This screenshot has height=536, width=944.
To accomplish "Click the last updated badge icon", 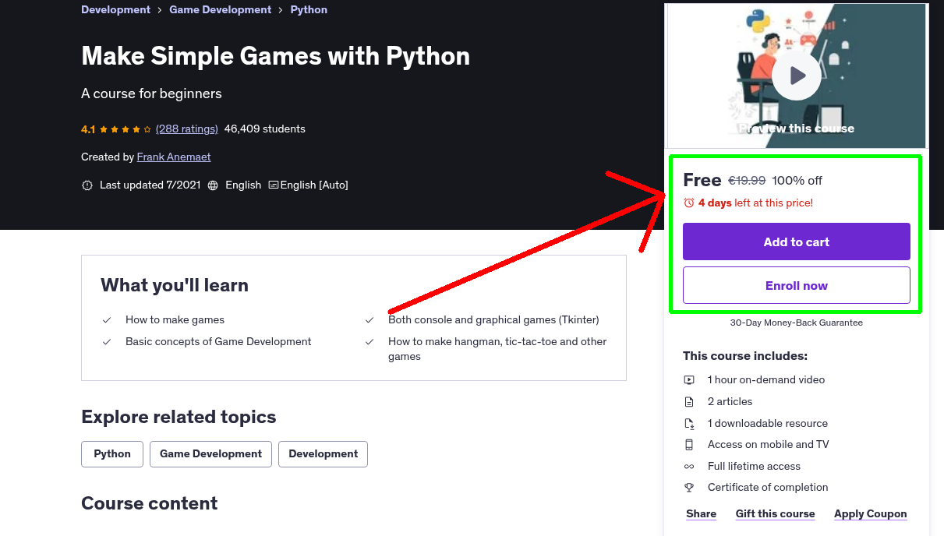I will tap(87, 185).
